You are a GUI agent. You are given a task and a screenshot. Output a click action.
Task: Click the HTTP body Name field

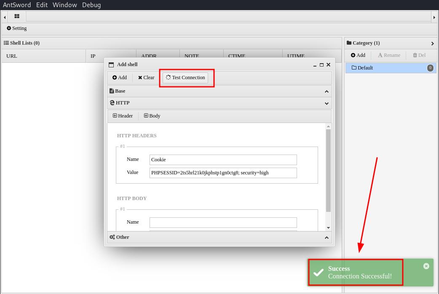click(x=223, y=222)
